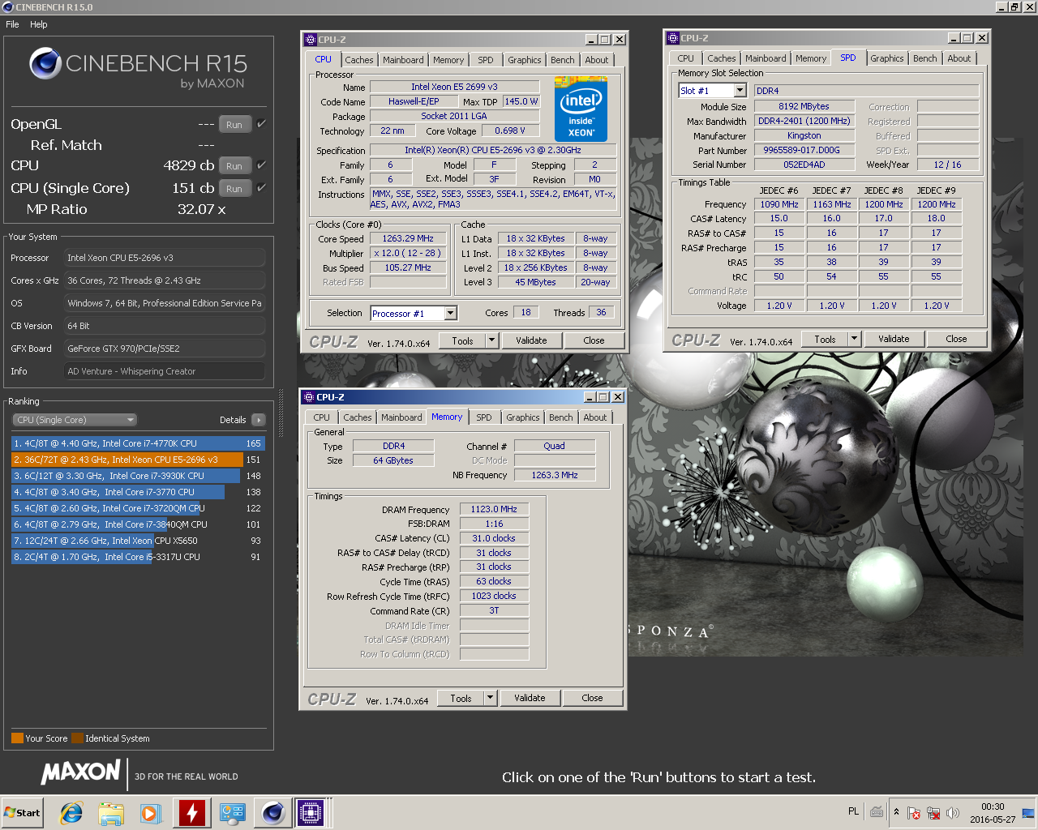This screenshot has height=830, width=1038.
Task: Launch Windows Media Player from taskbar
Action: [151, 813]
